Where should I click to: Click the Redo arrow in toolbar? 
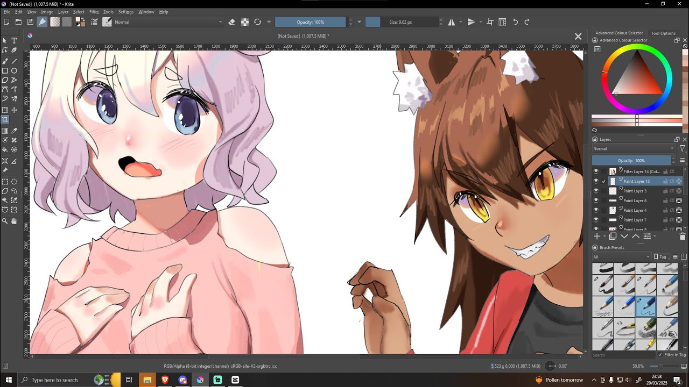[527, 22]
